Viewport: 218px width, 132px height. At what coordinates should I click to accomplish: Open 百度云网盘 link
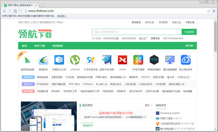[158, 77]
